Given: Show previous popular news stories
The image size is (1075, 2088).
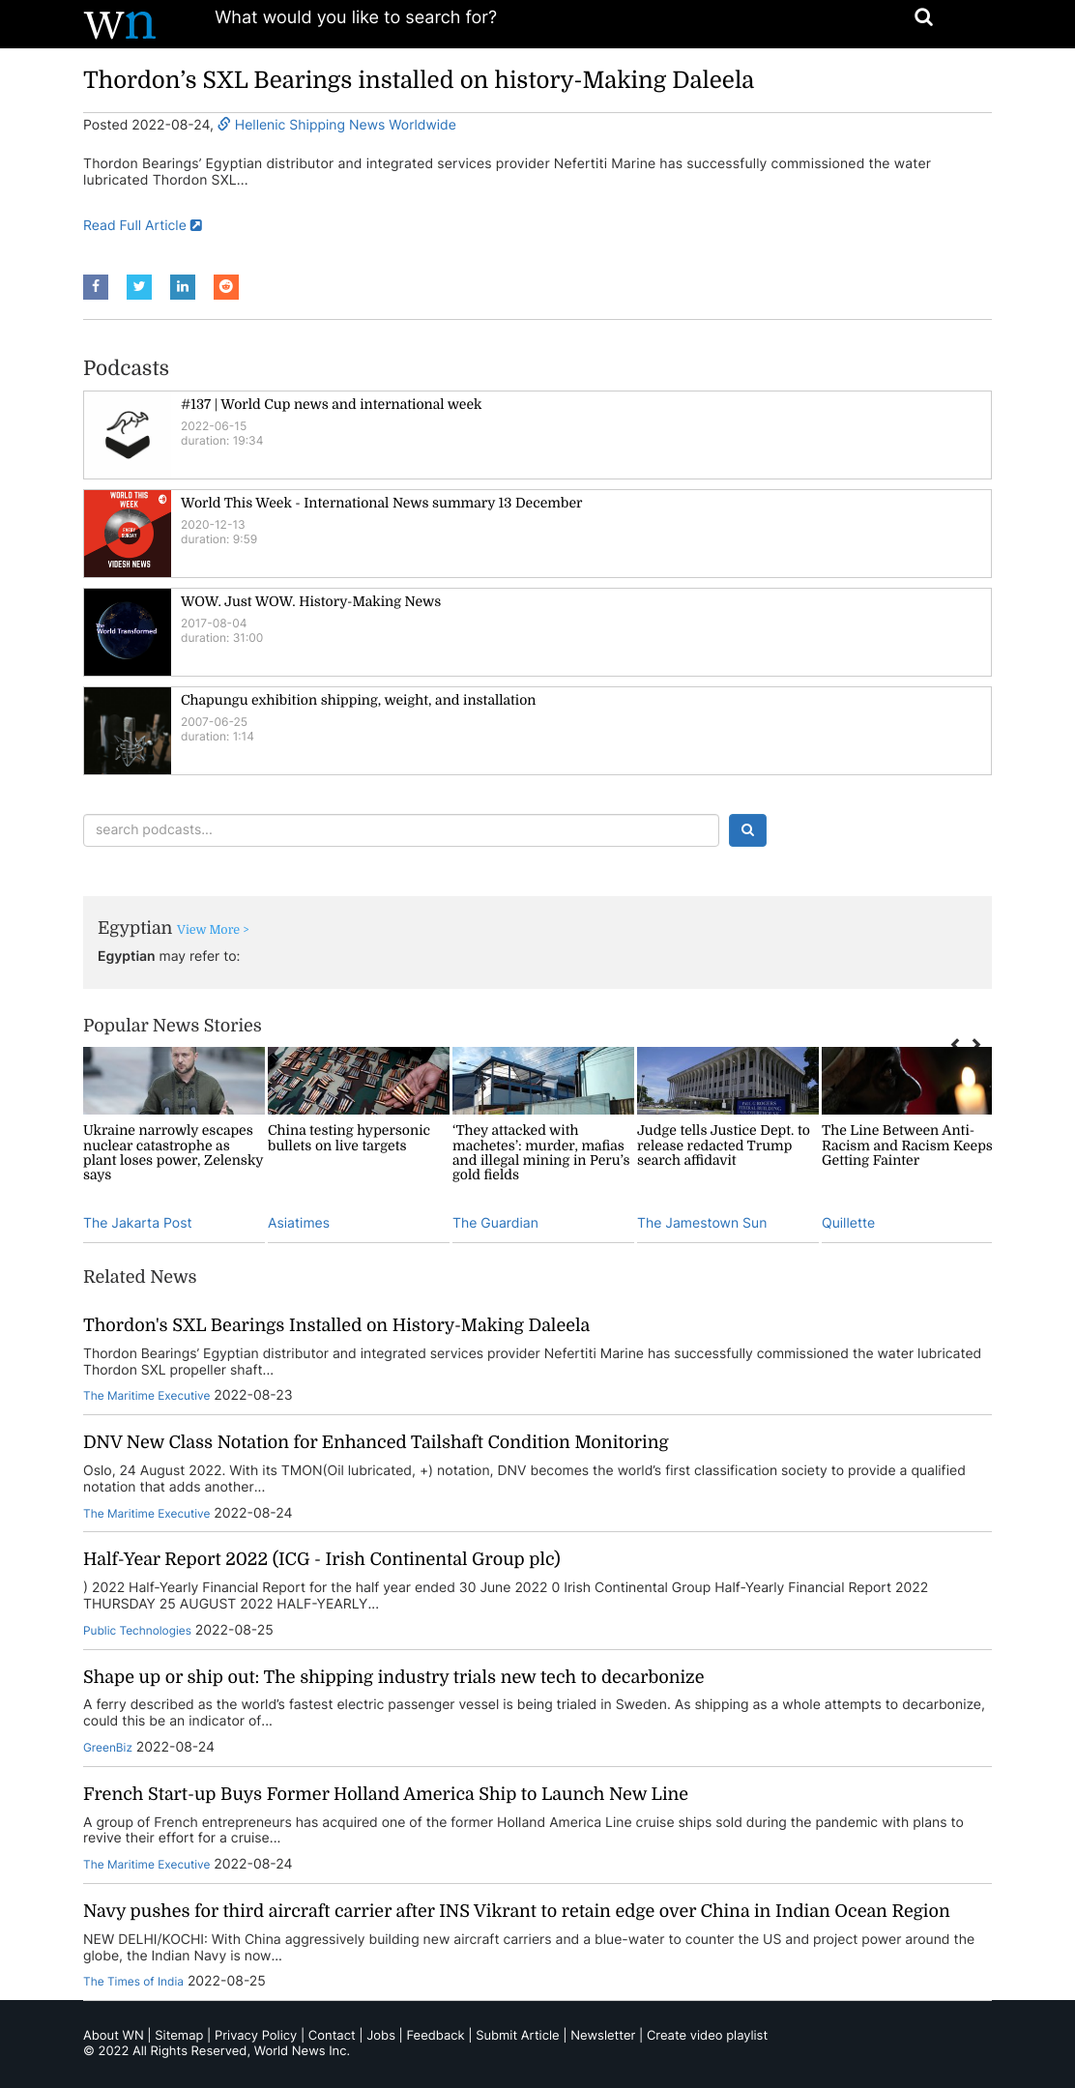Looking at the screenshot, I should (955, 1043).
